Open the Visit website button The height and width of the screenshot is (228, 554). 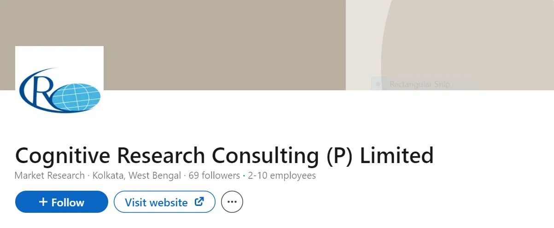click(x=164, y=202)
